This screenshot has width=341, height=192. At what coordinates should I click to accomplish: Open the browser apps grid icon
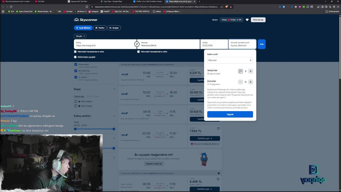[x=3, y=11]
